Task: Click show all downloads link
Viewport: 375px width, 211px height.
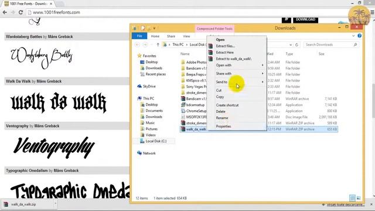Action: [x=346, y=205]
